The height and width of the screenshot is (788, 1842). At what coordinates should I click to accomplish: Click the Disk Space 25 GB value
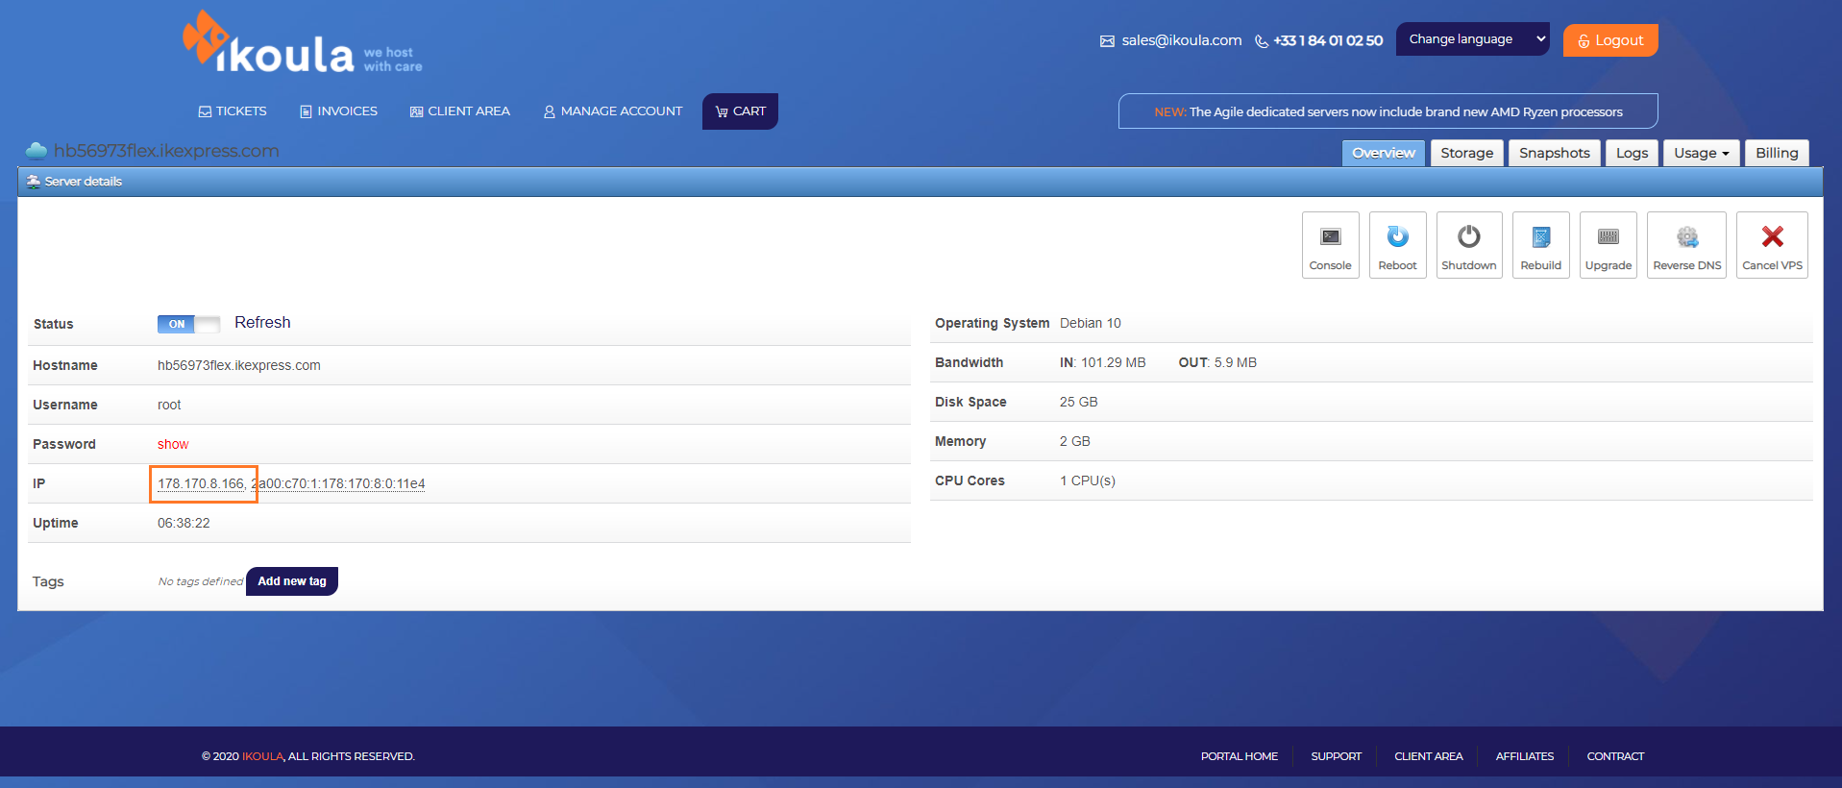click(x=1078, y=402)
